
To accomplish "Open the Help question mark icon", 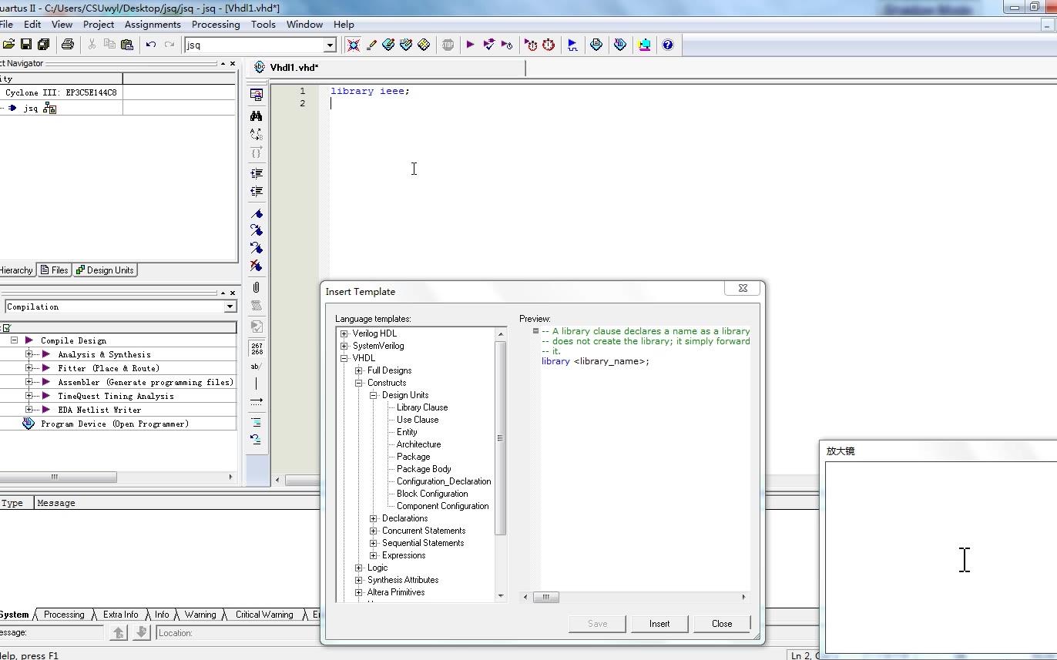I will point(668,45).
